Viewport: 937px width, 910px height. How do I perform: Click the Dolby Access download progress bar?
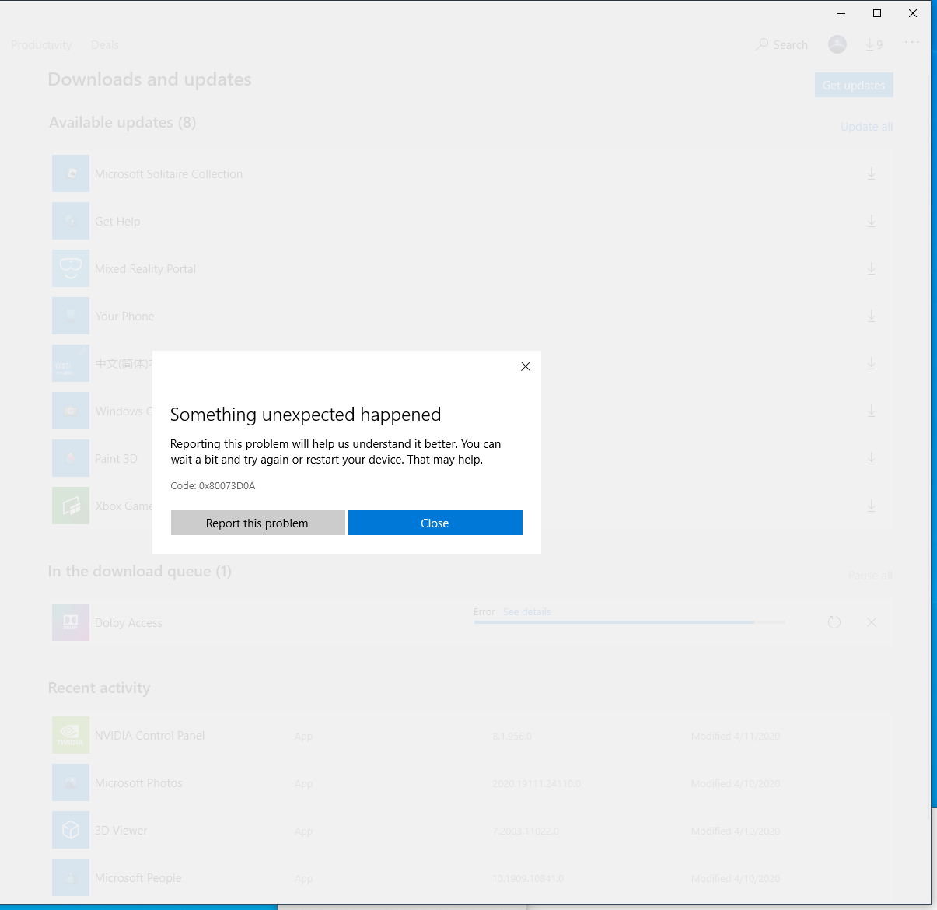point(630,622)
